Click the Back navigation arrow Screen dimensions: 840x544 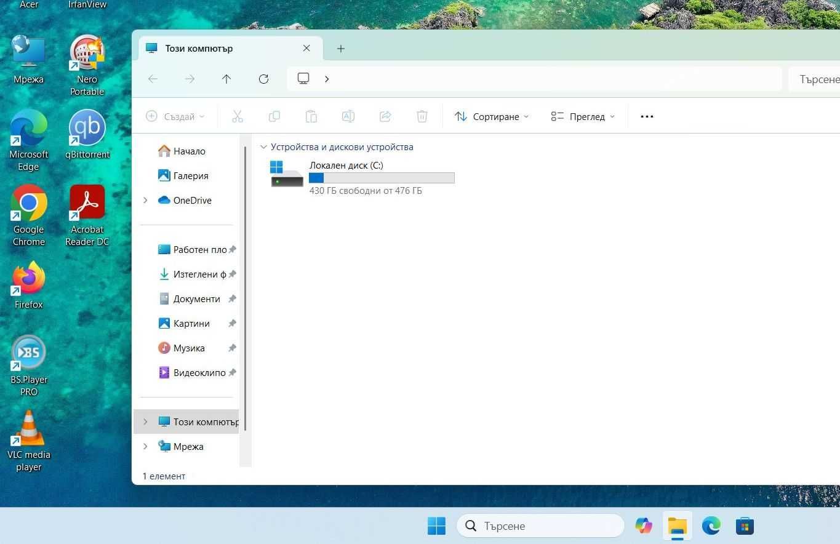153,79
